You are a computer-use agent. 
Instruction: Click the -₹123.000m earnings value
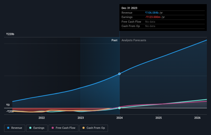coord(153,17)
